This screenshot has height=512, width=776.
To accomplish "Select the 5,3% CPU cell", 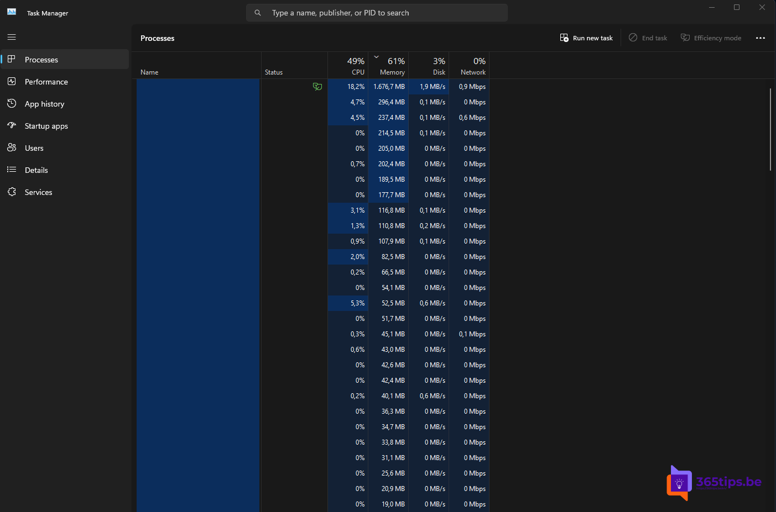I will [x=348, y=303].
